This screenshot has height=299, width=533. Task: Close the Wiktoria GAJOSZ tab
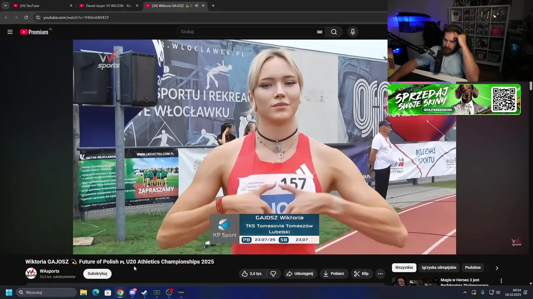[203, 6]
